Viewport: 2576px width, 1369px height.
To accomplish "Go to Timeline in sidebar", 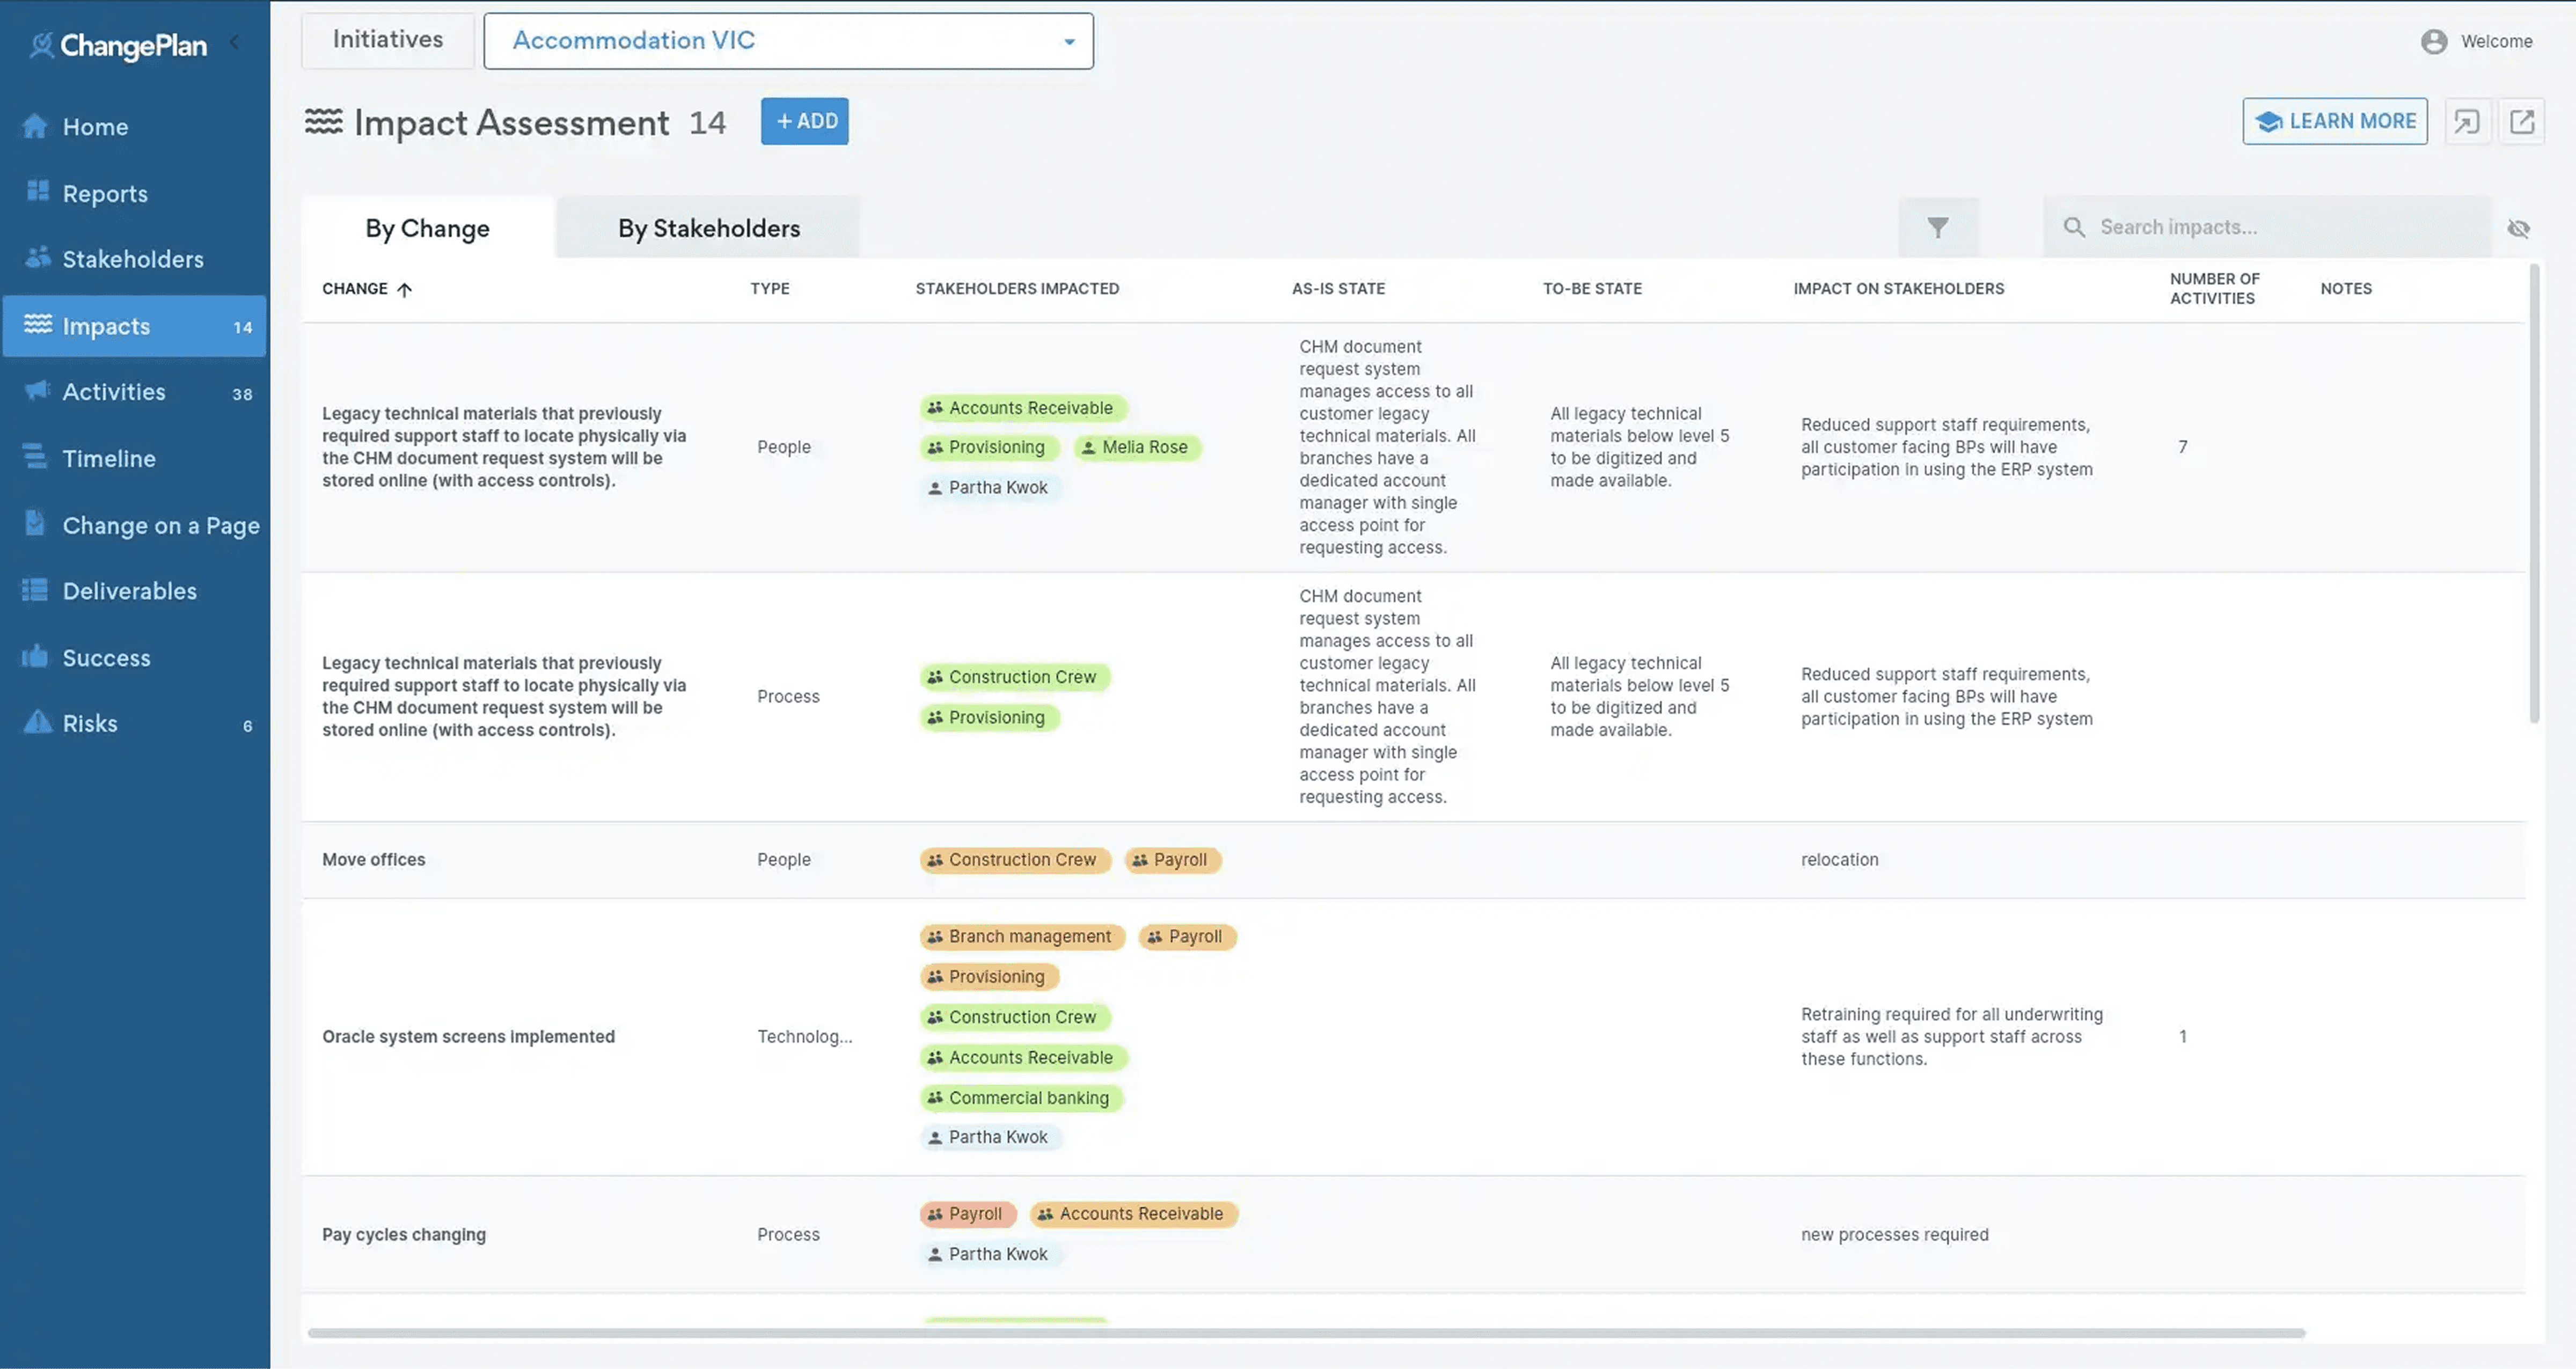I will pos(108,458).
